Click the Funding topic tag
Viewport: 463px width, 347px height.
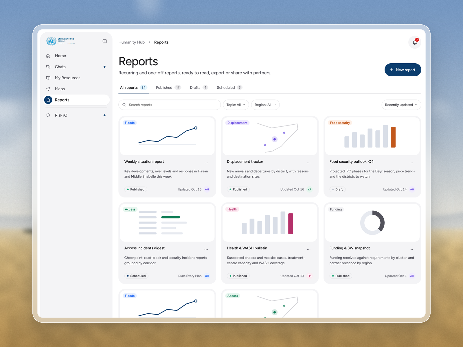click(x=336, y=209)
